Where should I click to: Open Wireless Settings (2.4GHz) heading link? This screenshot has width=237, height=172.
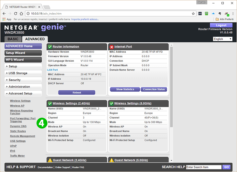(x=71, y=103)
